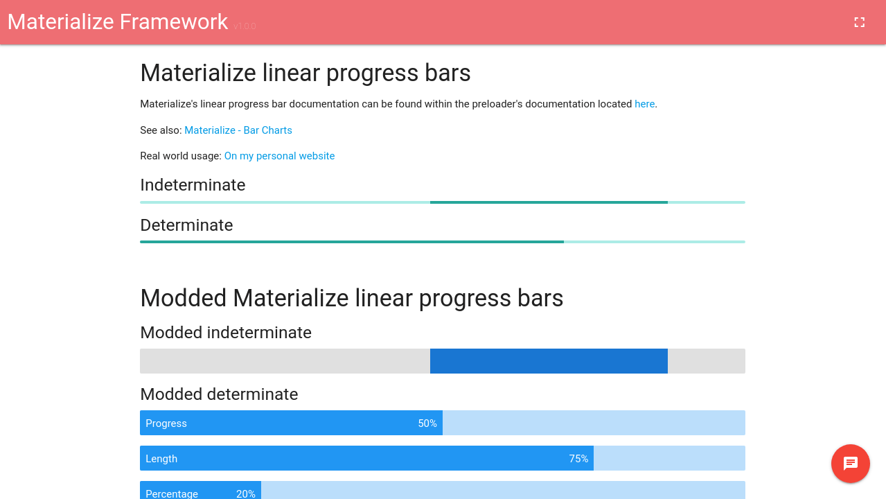Click the Percentage 20% bar
The image size is (886, 499).
(x=442, y=491)
